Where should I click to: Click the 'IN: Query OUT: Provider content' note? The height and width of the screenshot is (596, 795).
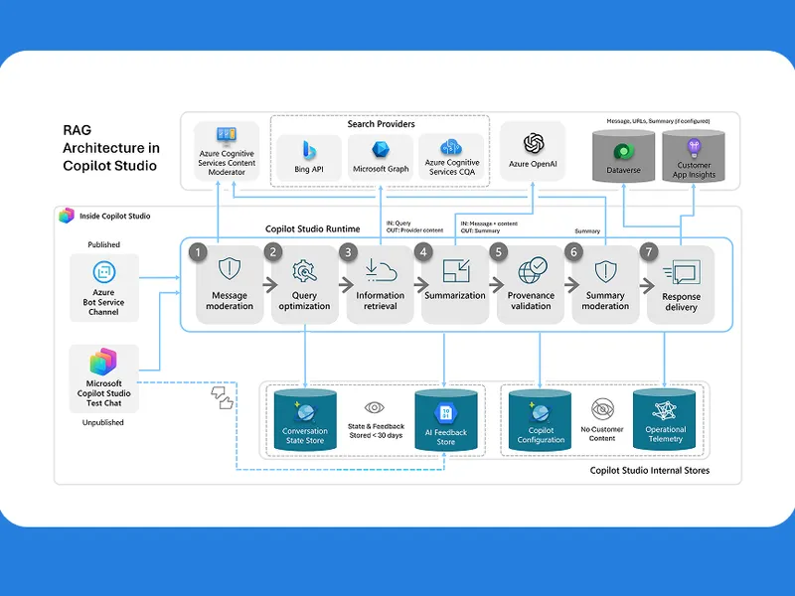point(414,226)
